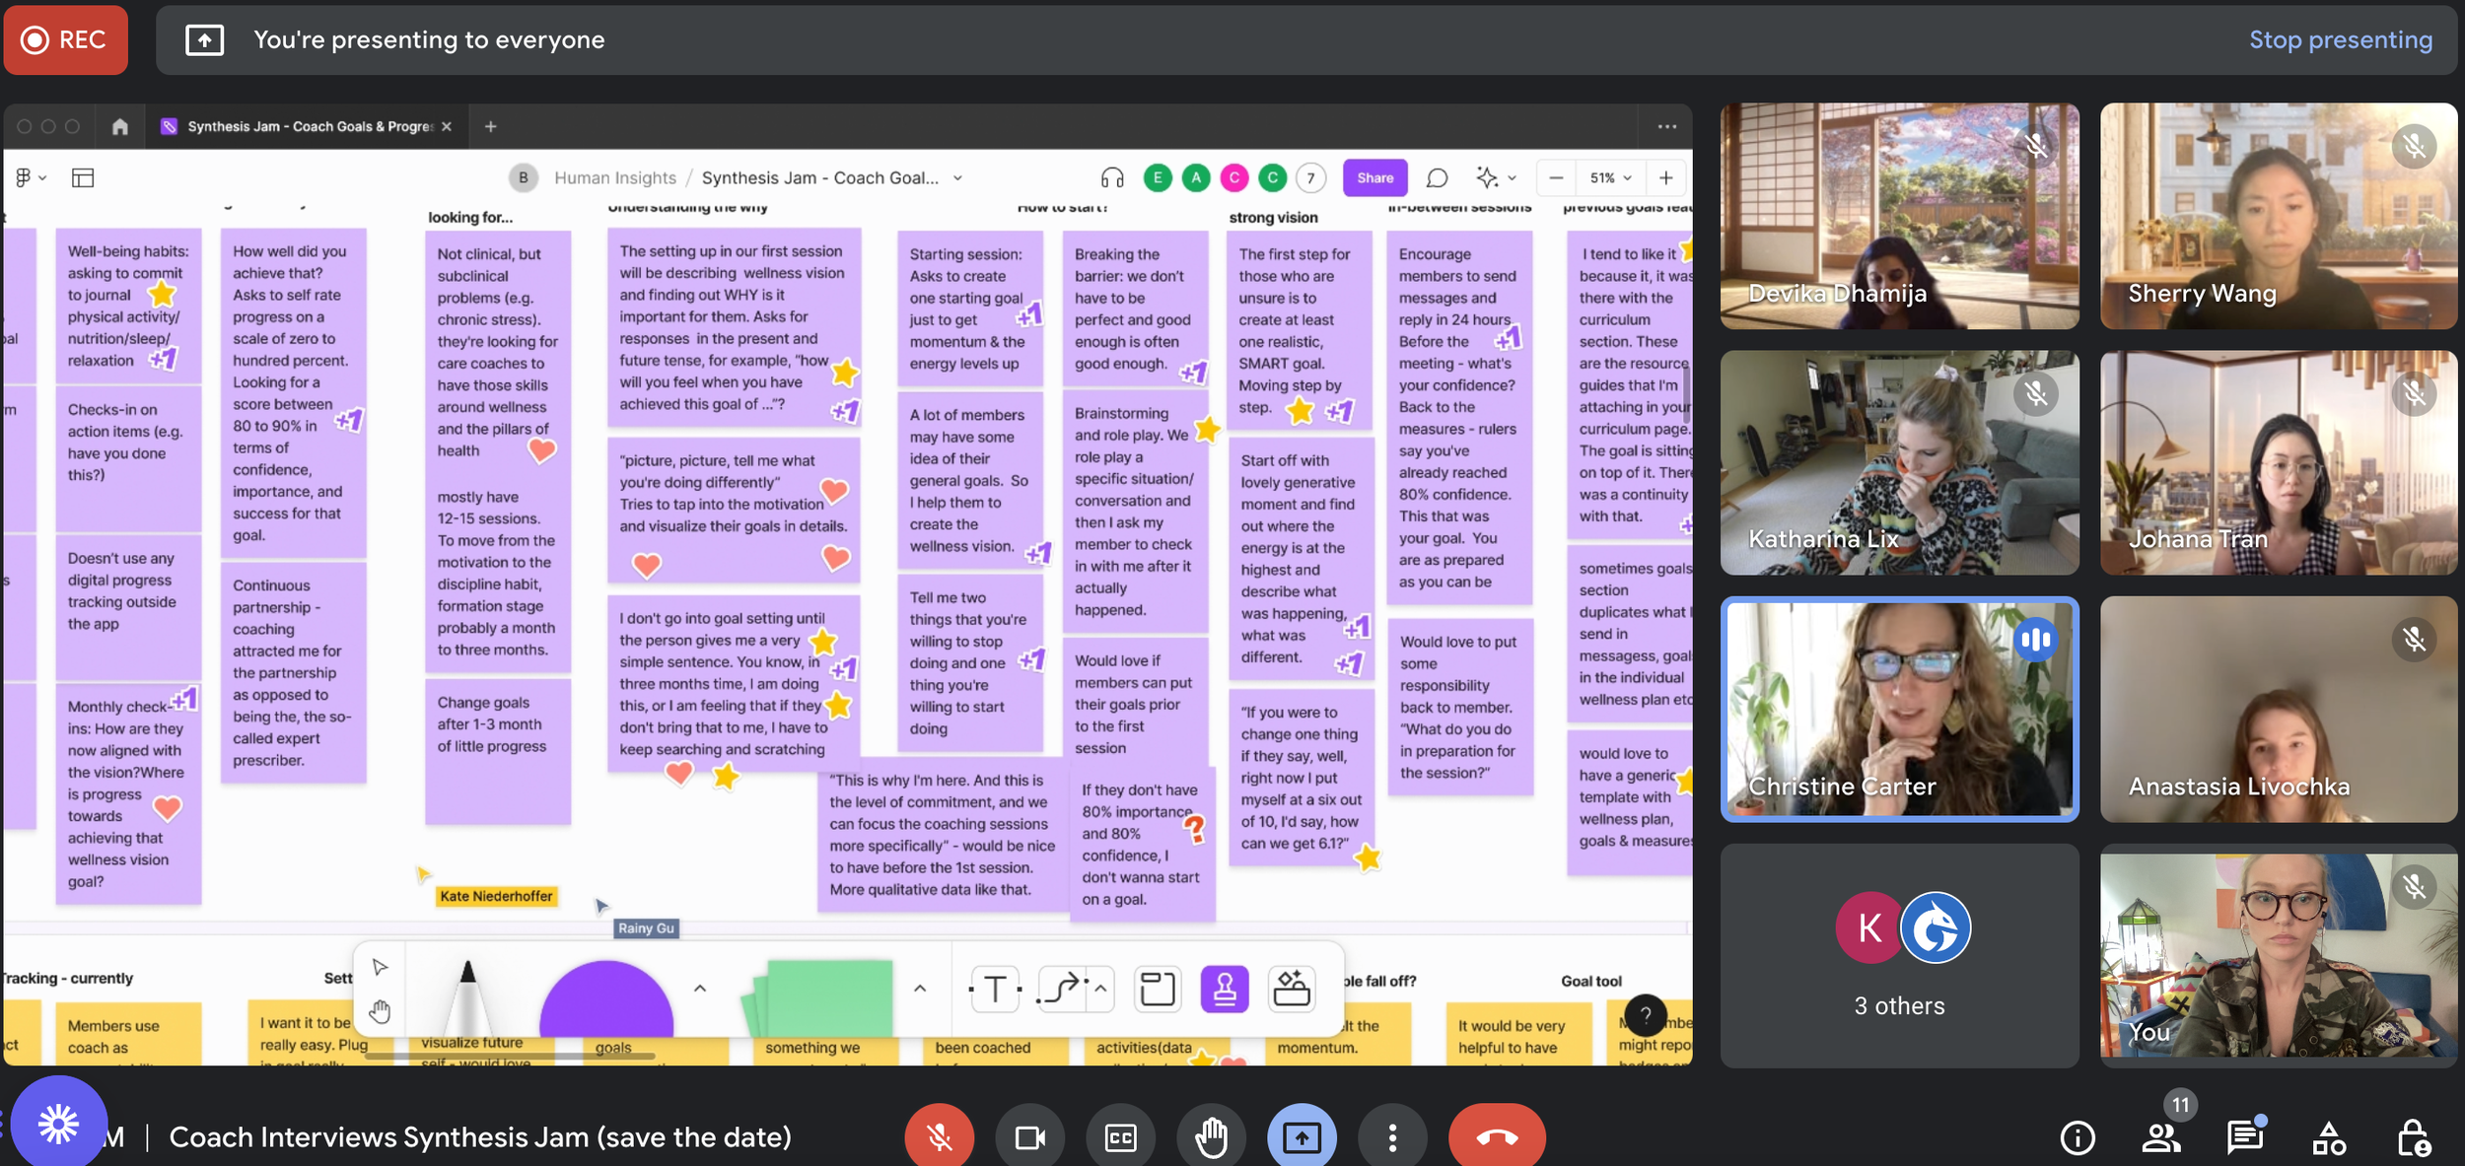Open the Meet chat panel
This screenshot has height=1166, width=2465.
click(x=2244, y=1137)
